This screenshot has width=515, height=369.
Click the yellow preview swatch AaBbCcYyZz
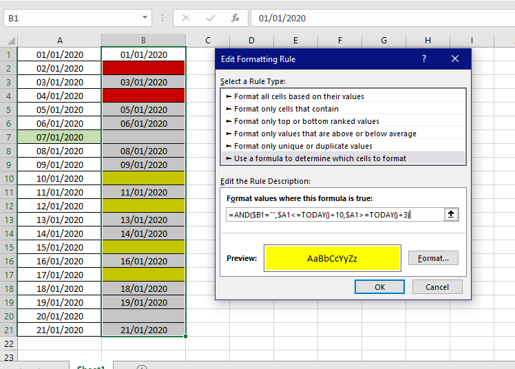[x=333, y=258]
